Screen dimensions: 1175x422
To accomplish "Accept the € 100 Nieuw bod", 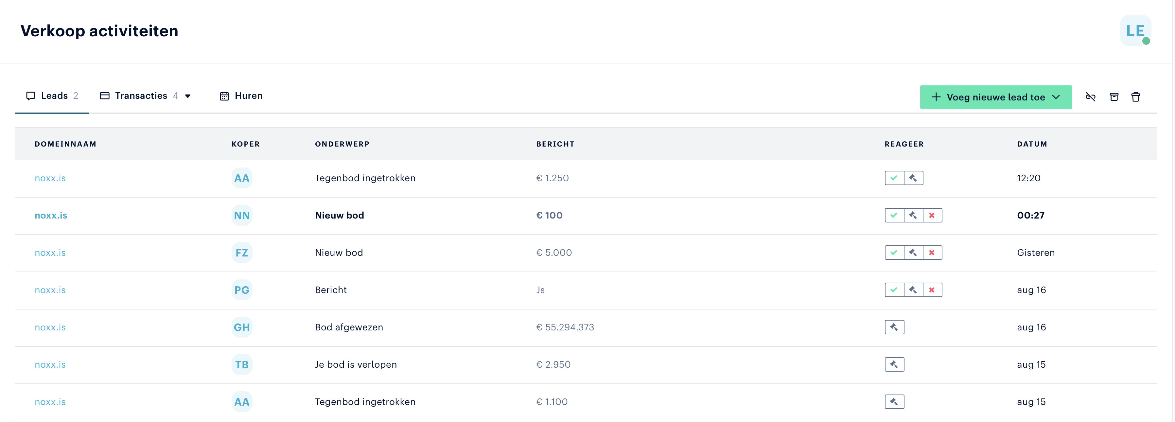I will pos(894,215).
